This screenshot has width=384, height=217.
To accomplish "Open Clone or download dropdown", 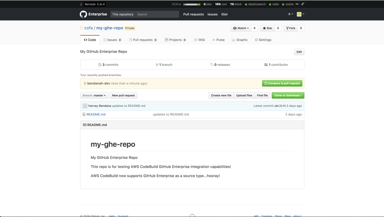I will pos(288,96).
